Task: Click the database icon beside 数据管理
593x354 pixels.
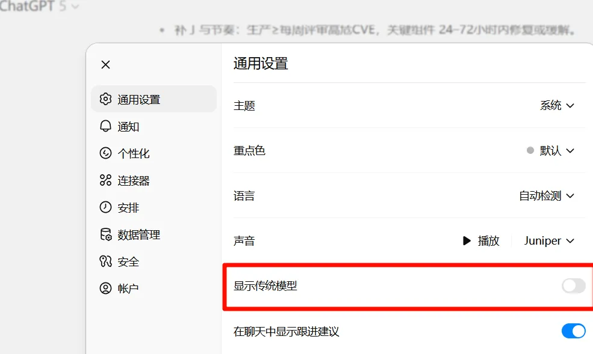Action: coord(105,234)
